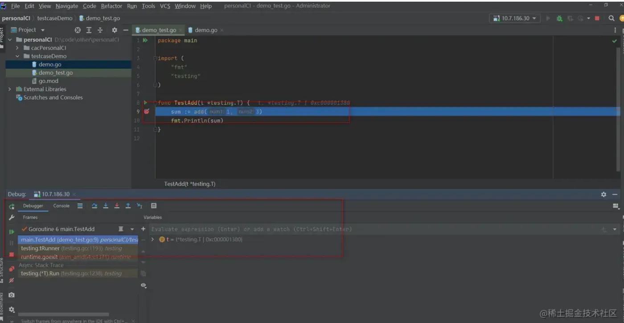Click the camera snapshot icon in debug sidebar
The width and height of the screenshot is (624, 323).
(12, 295)
